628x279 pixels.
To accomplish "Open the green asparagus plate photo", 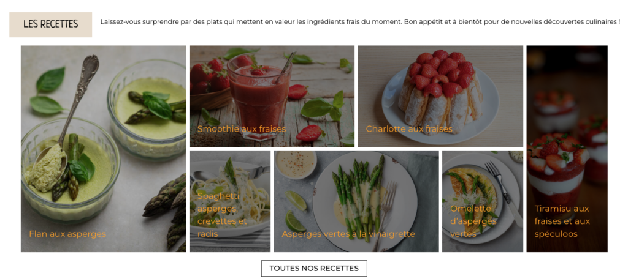I will tap(356, 201).
